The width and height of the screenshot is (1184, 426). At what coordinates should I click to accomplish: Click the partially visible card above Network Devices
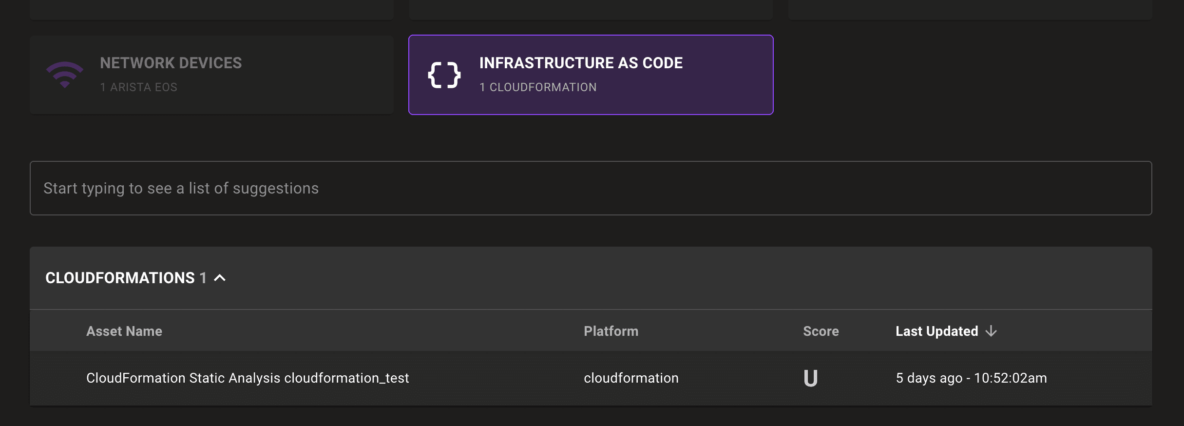tap(211, 9)
